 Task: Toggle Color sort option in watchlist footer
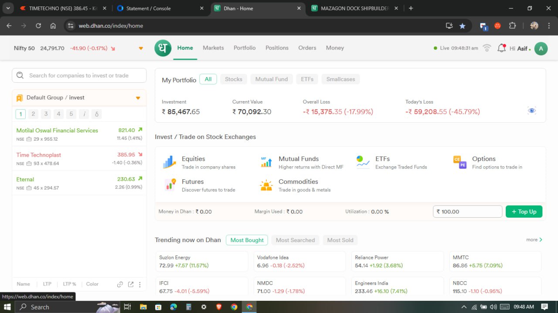pos(92,284)
